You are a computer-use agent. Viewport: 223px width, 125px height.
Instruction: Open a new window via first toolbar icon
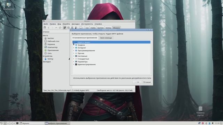coord(45,28)
